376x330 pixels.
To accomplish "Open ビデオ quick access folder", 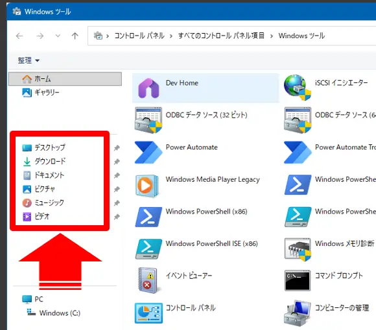I will 36,217.
